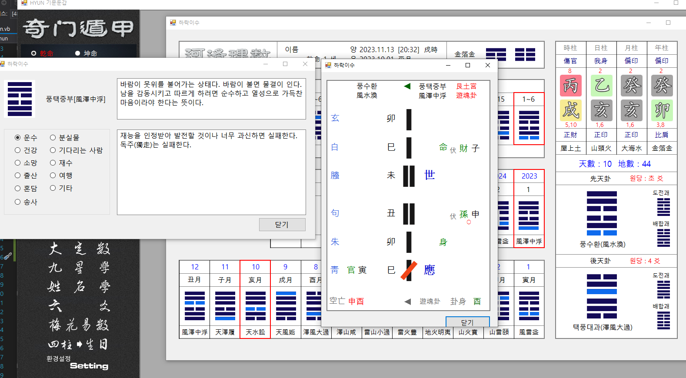Image resolution: width=686 pixels, height=378 pixels.
Task: Click the 屋上土 nayin cell
Action: click(x=571, y=148)
